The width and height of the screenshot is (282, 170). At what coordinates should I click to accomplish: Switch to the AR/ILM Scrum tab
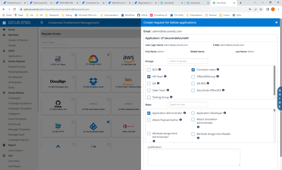(119, 3)
